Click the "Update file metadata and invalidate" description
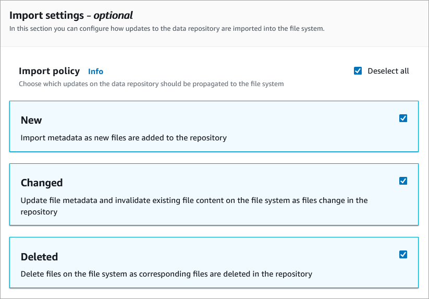Viewport: 429px width, 299px height. click(194, 200)
